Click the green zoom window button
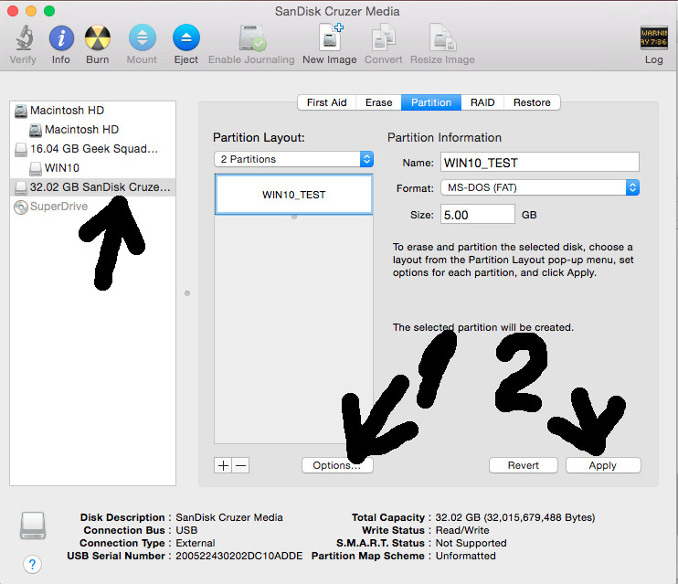This screenshot has width=678, height=584. 49,11
